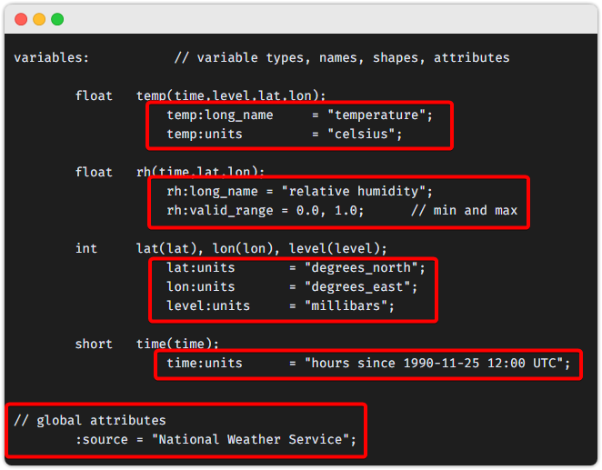Click the 'variables:' keyword text
Screen dimensions: 602x470
52,57
